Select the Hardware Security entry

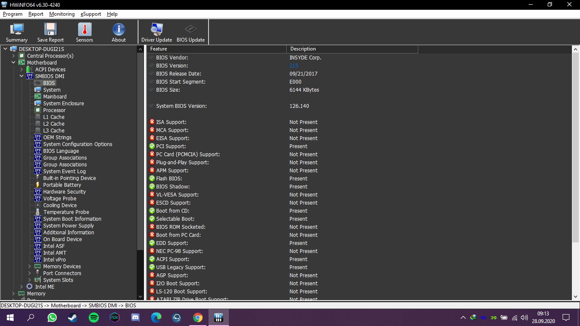[65, 191]
